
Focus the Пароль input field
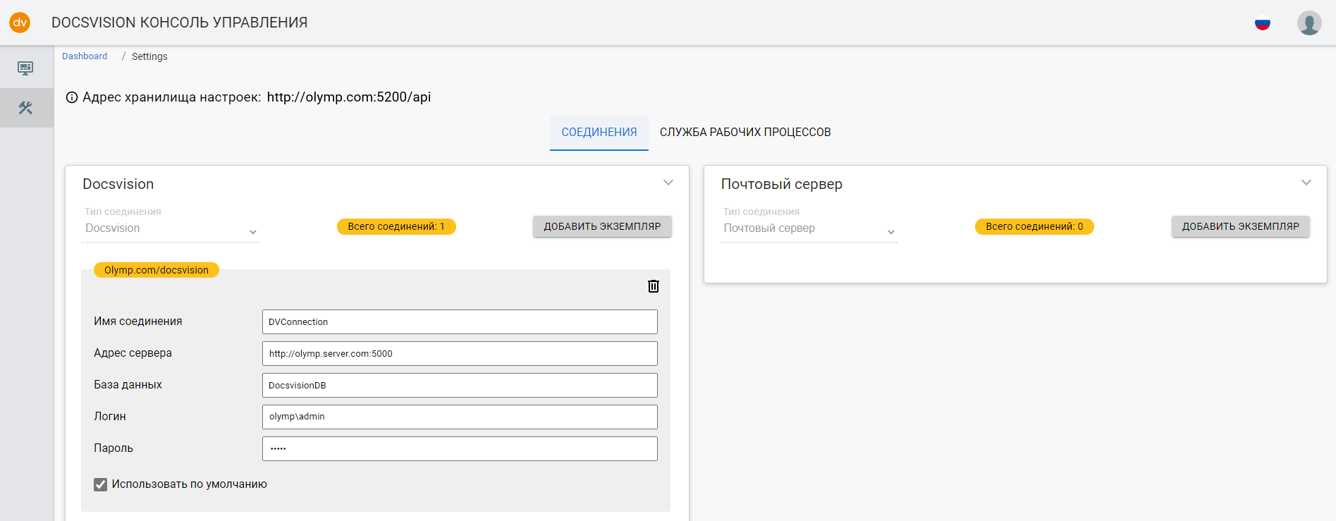point(460,448)
